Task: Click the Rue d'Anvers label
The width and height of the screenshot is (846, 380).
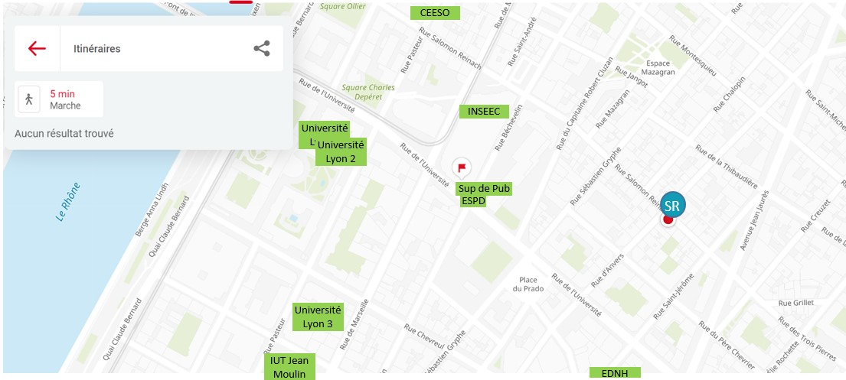Action: click(608, 271)
